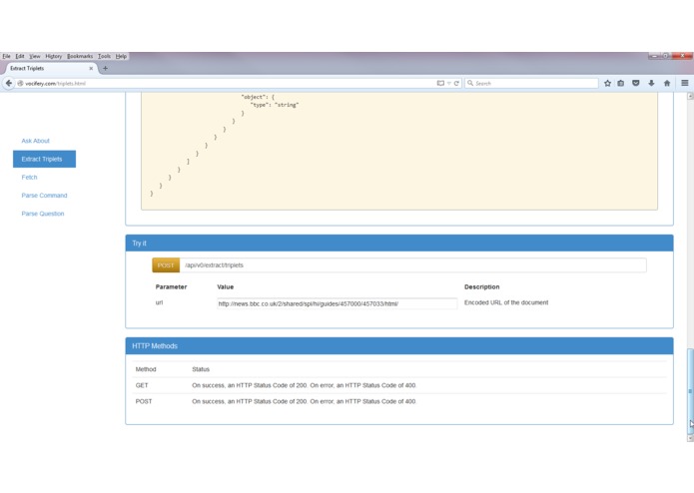This screenshot has width=694, height=493.
Task: Open a new tab with plus button
Action: tap(105, 68)
